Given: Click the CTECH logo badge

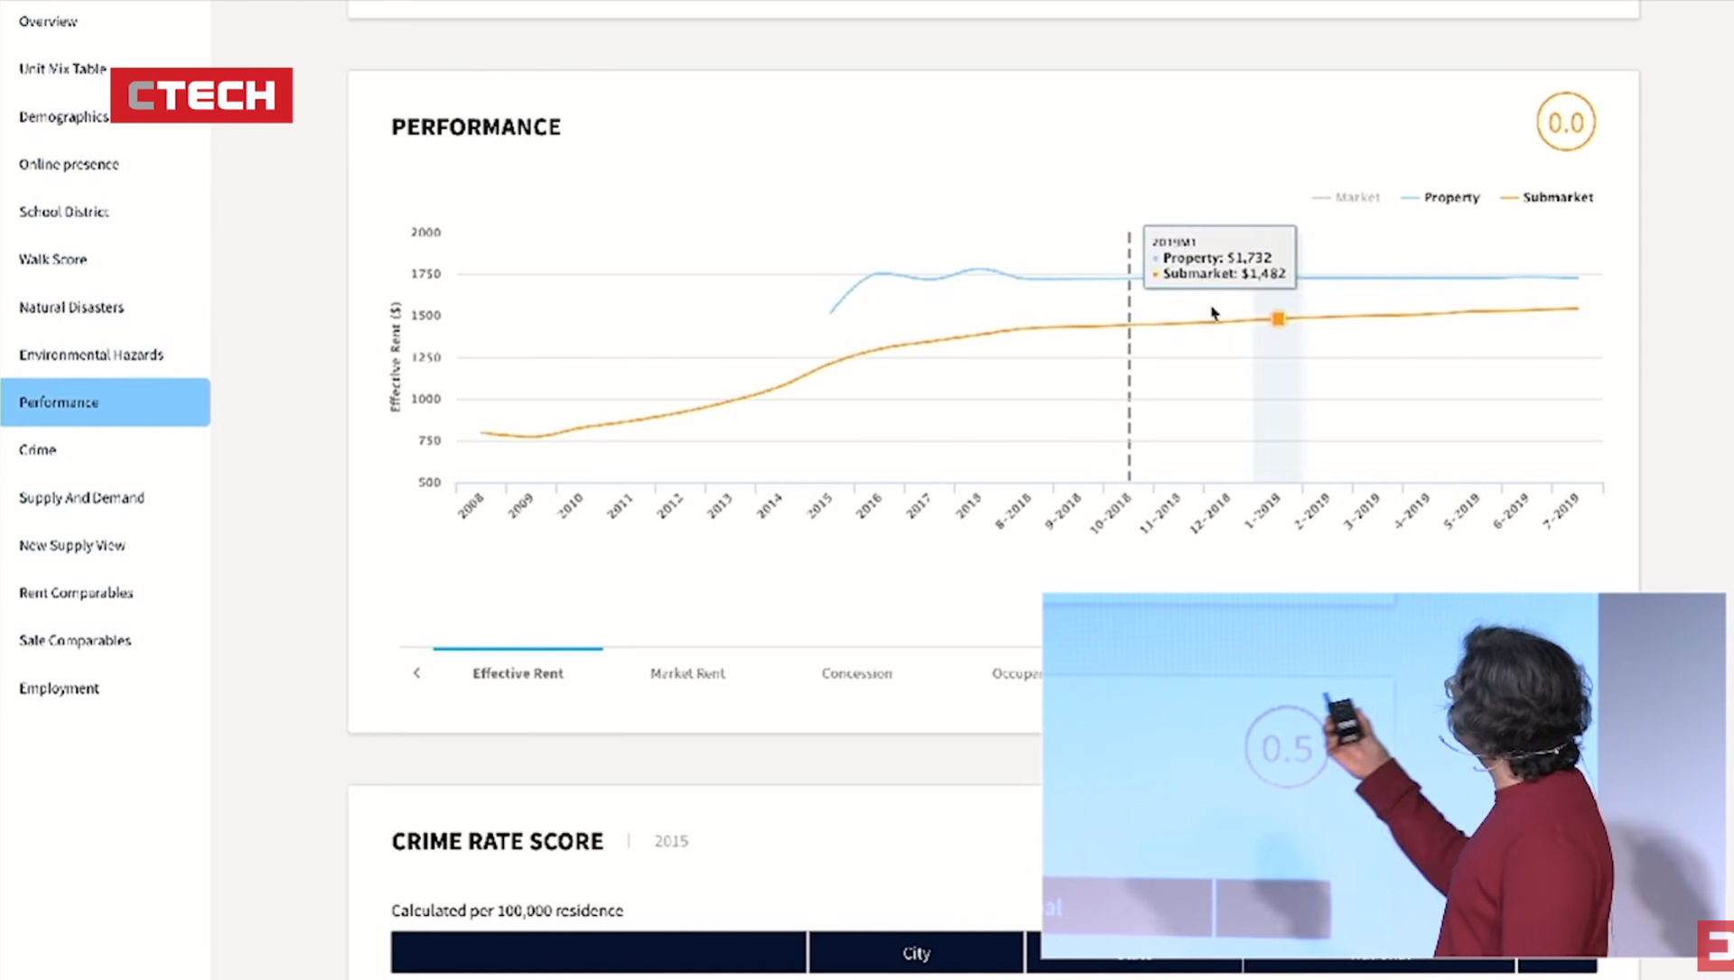Looking at the screenshot, I should [201, 95].
